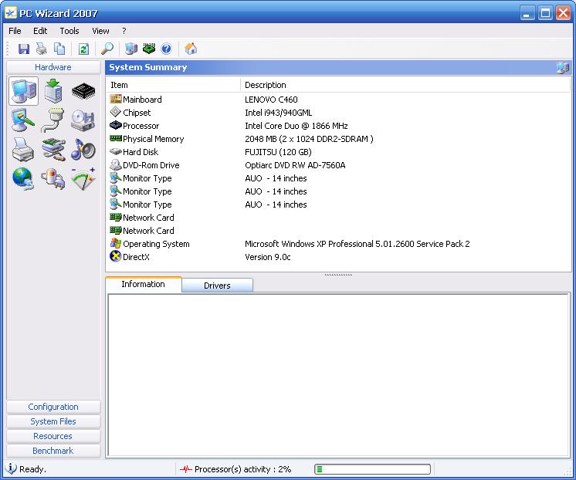Click the Description column header
Image resolution: width=576 pixels, height=480 pixels.
point(405,85)
